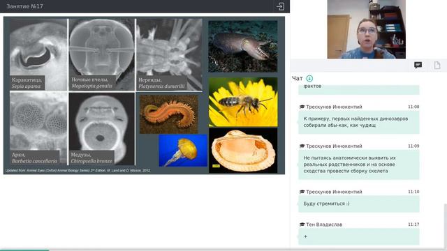Click the 'Чат' heading label
Viewport: 447px width, 251px height.
(x=297, y=78)
